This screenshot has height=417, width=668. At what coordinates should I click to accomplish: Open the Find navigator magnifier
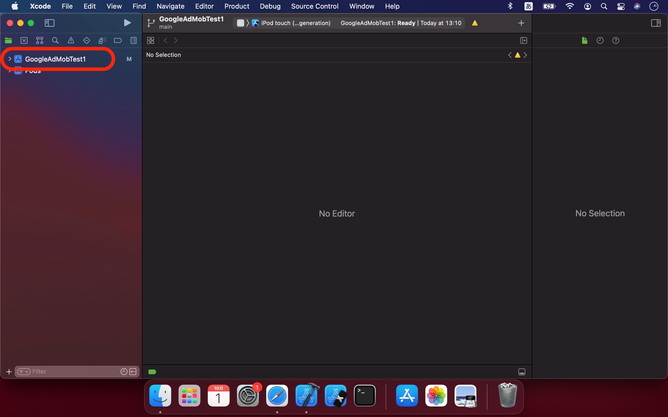click(55, 41)
